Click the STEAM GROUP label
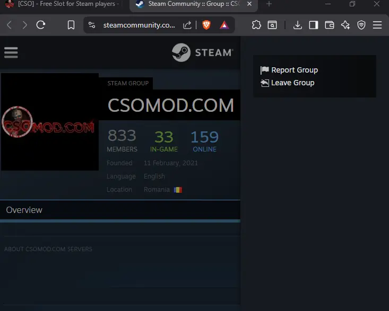This screenshot has height=311, width=389. [128, 83]
